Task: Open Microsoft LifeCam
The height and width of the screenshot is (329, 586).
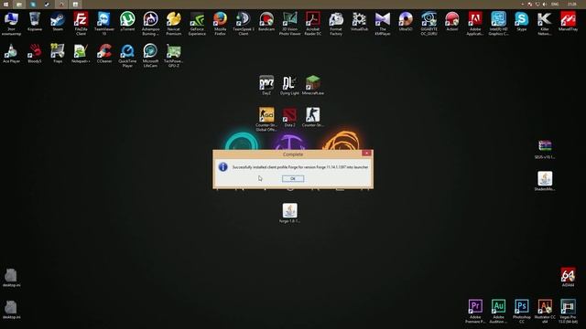Action: coord(150,56)
